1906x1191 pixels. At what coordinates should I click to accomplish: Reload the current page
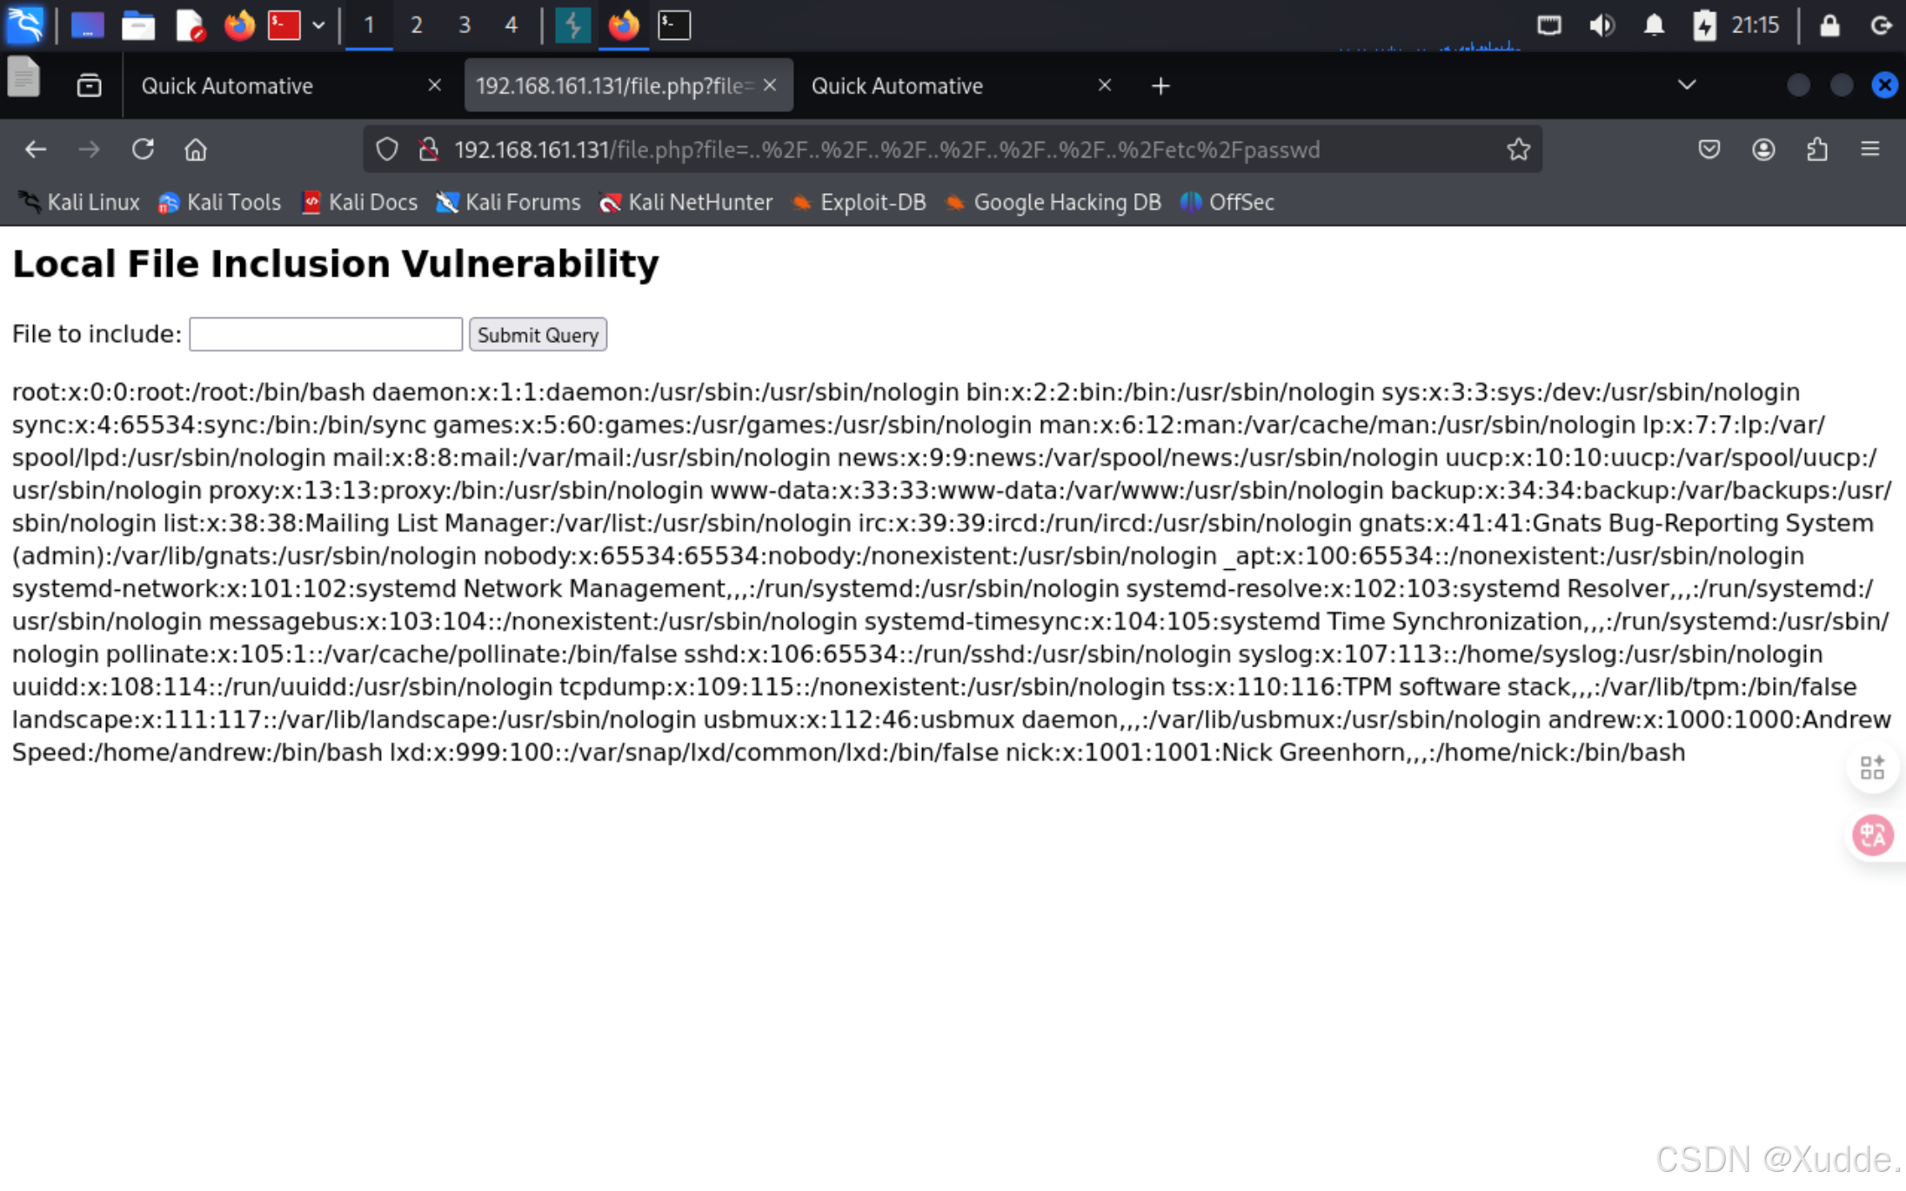click(x=143, y=150)
